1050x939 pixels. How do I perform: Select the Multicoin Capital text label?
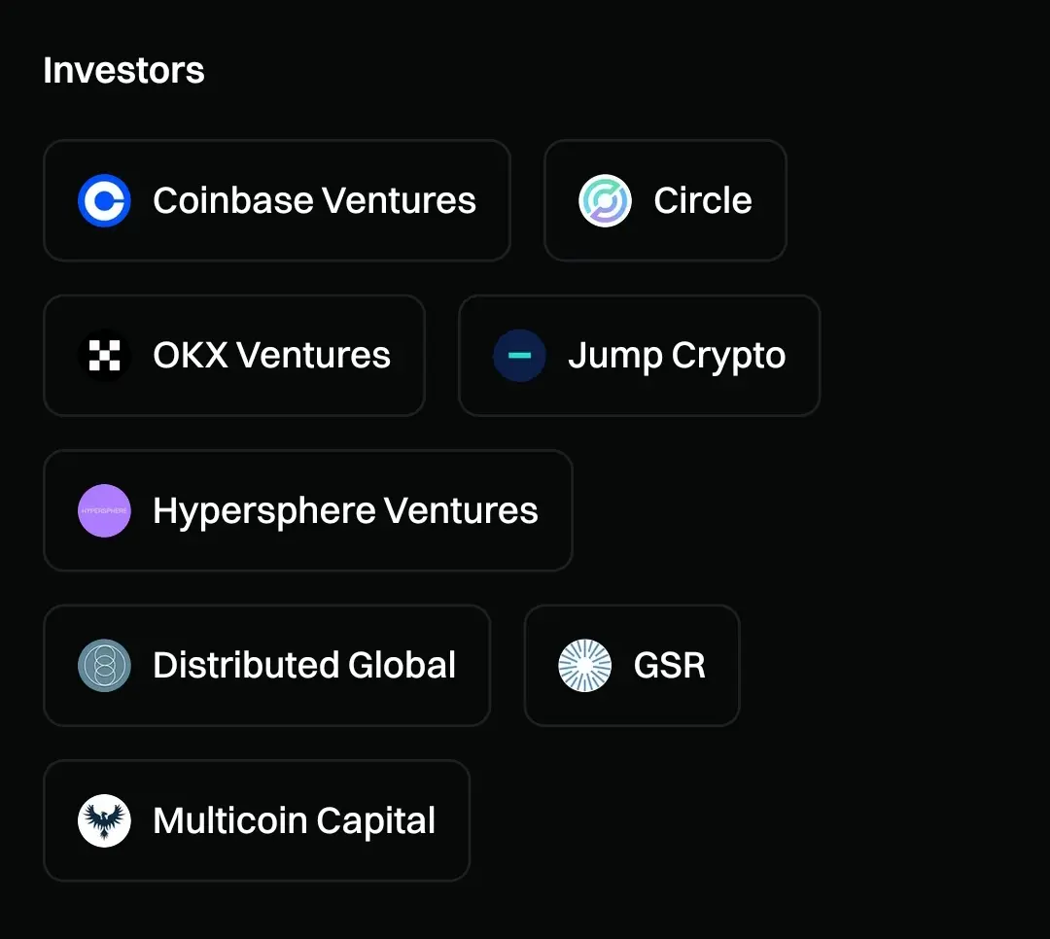point(294,821)
